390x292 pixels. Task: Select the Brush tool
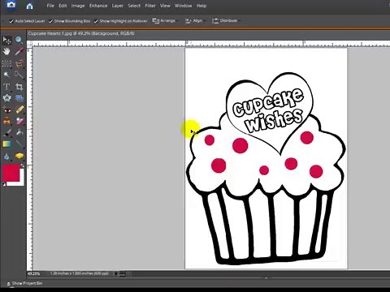7,133
